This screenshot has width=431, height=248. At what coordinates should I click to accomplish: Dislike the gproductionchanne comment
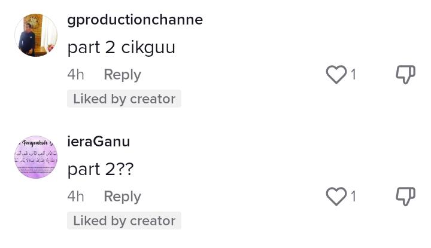tap(405, 75)
